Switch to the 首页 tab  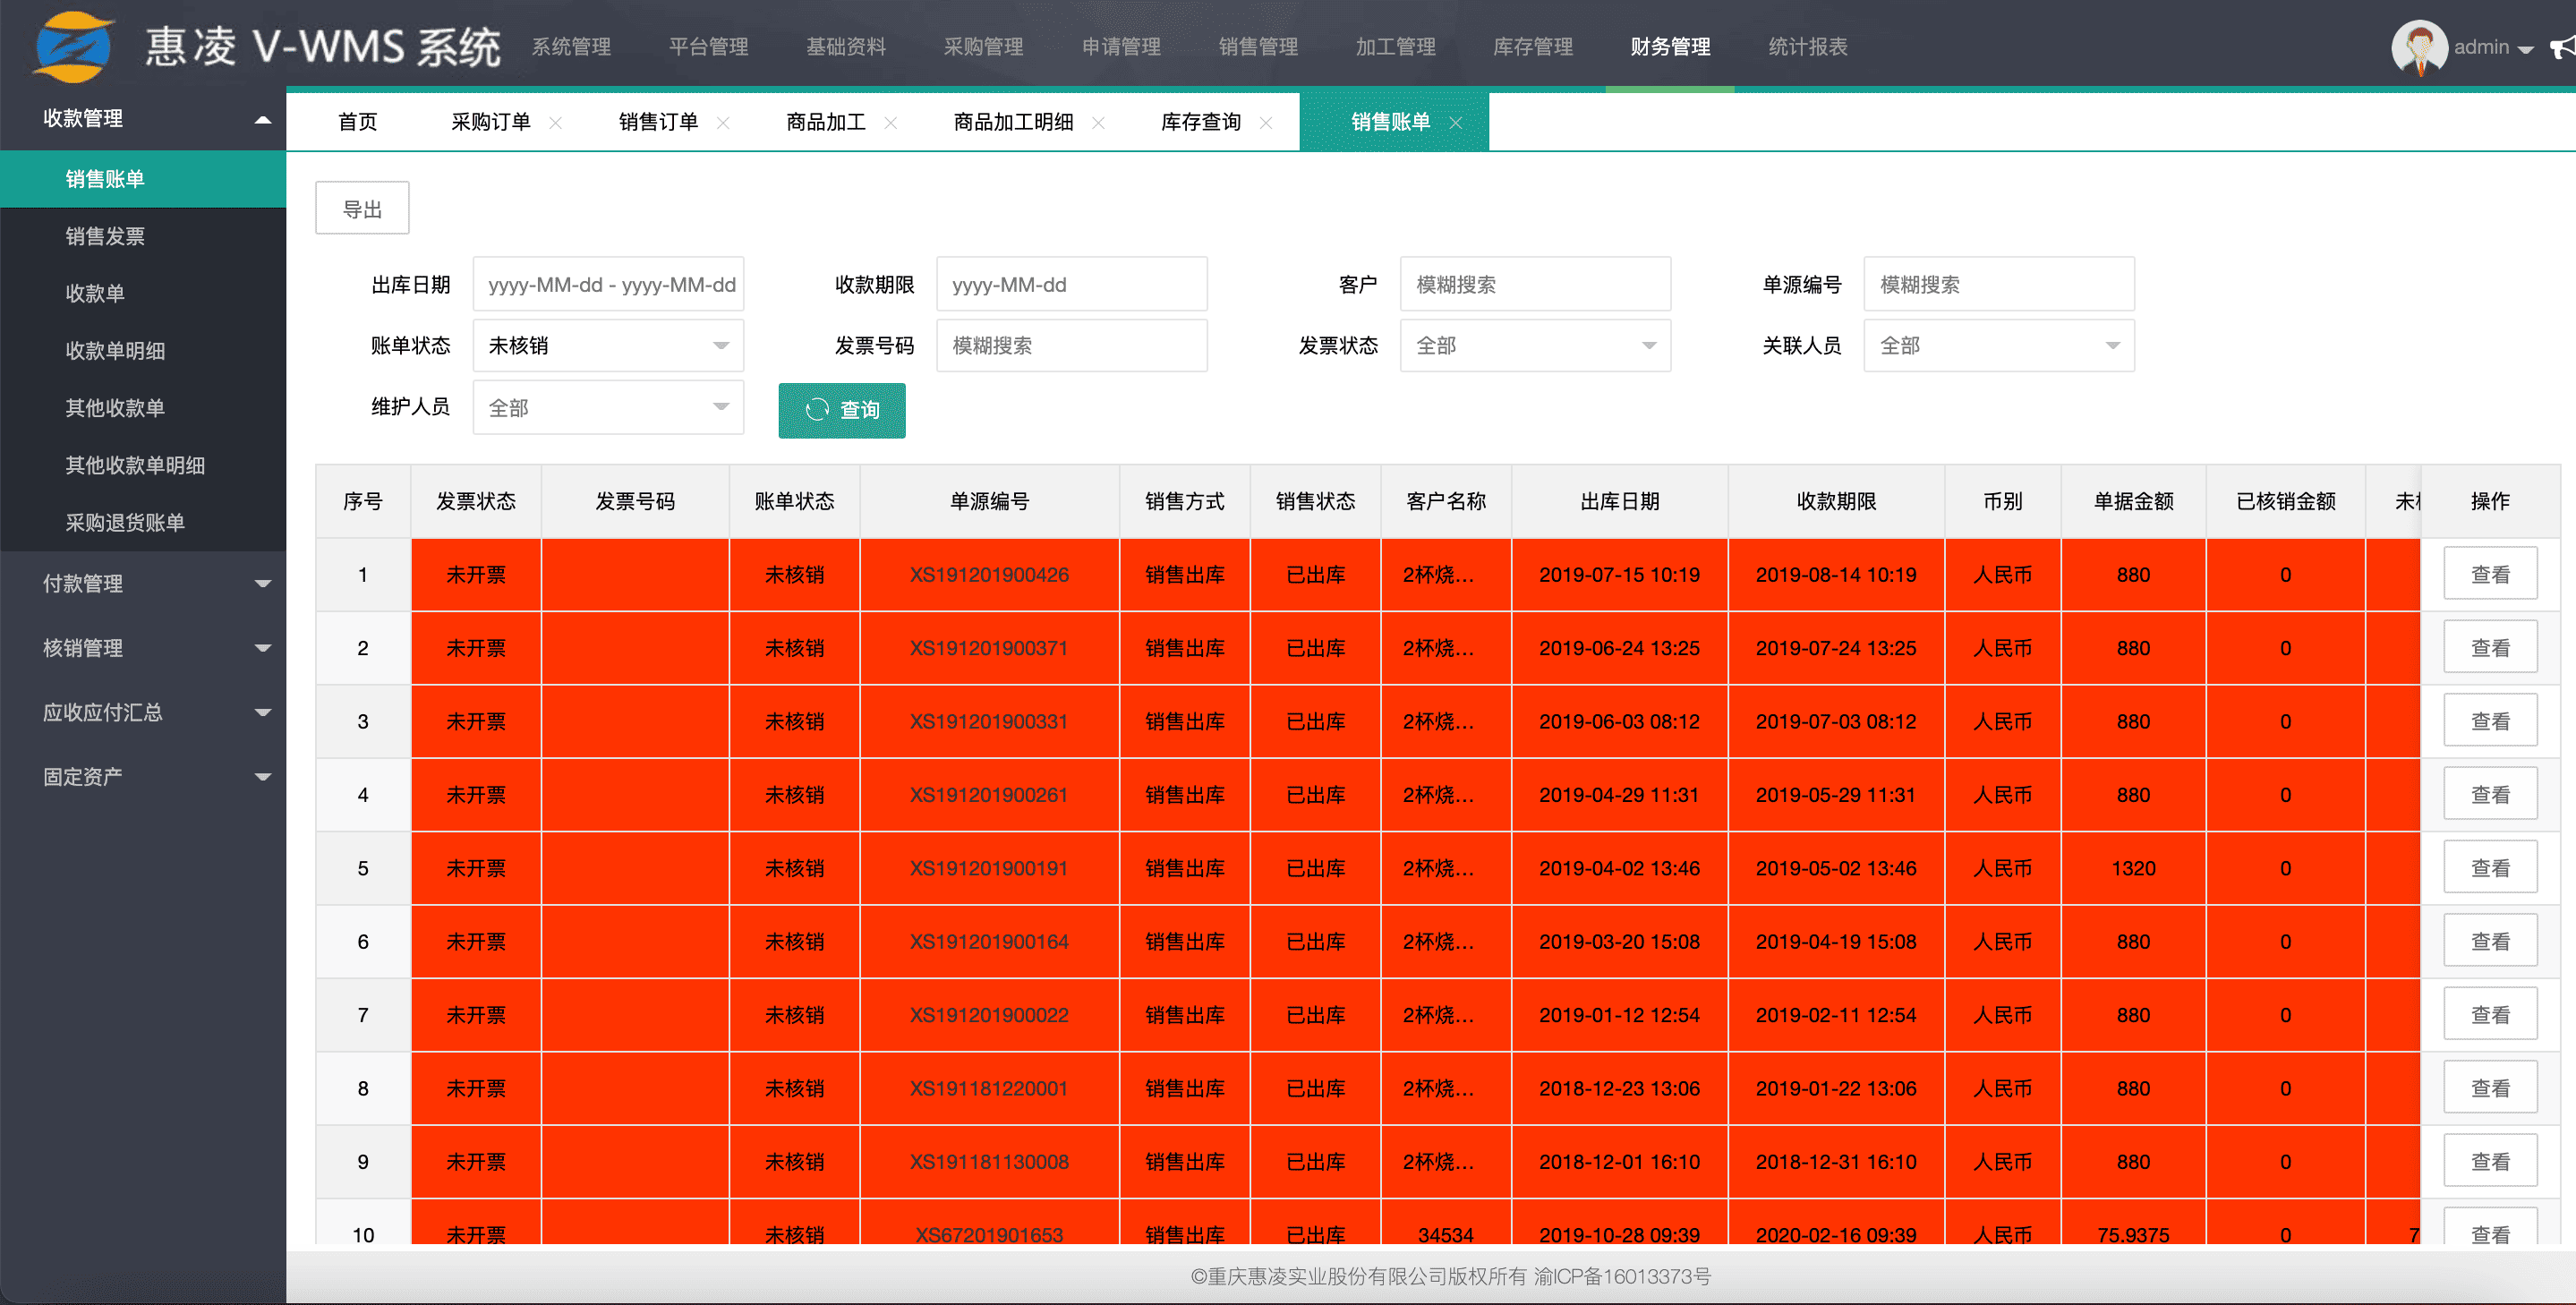pyautogui.click(x=357, y=122)
